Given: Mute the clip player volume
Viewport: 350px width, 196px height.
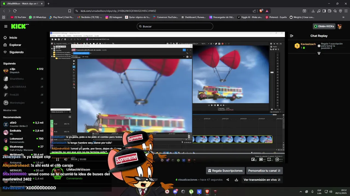Looking at the screenshot, I should tap(66, 159).
